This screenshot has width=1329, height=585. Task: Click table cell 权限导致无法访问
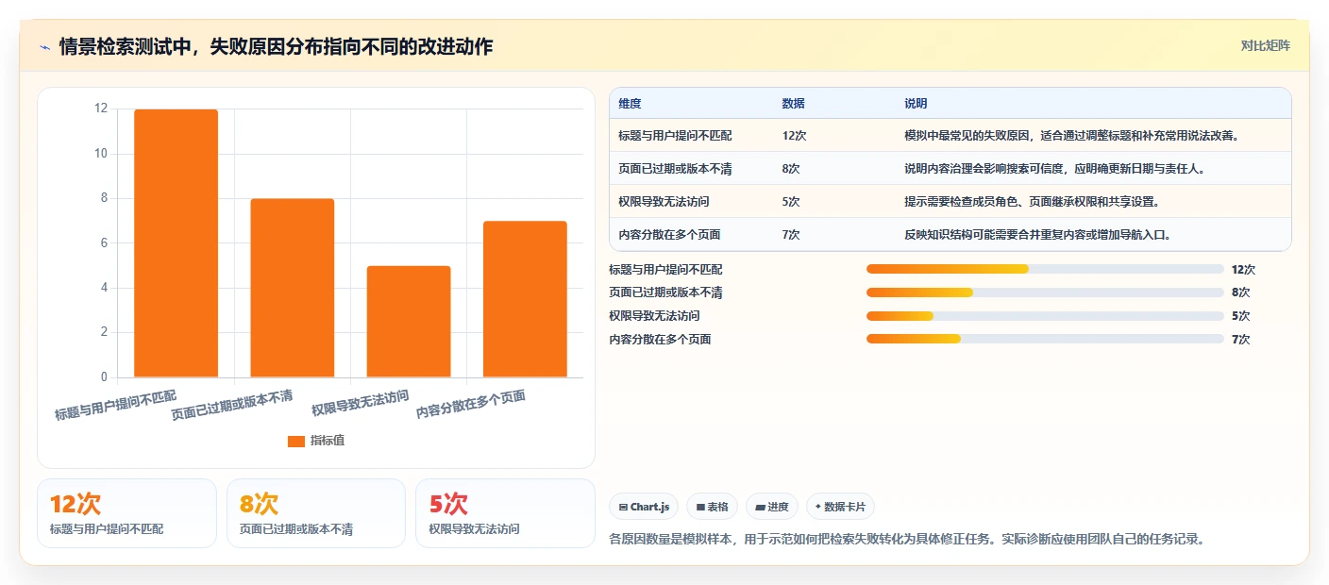pos(664,202)
